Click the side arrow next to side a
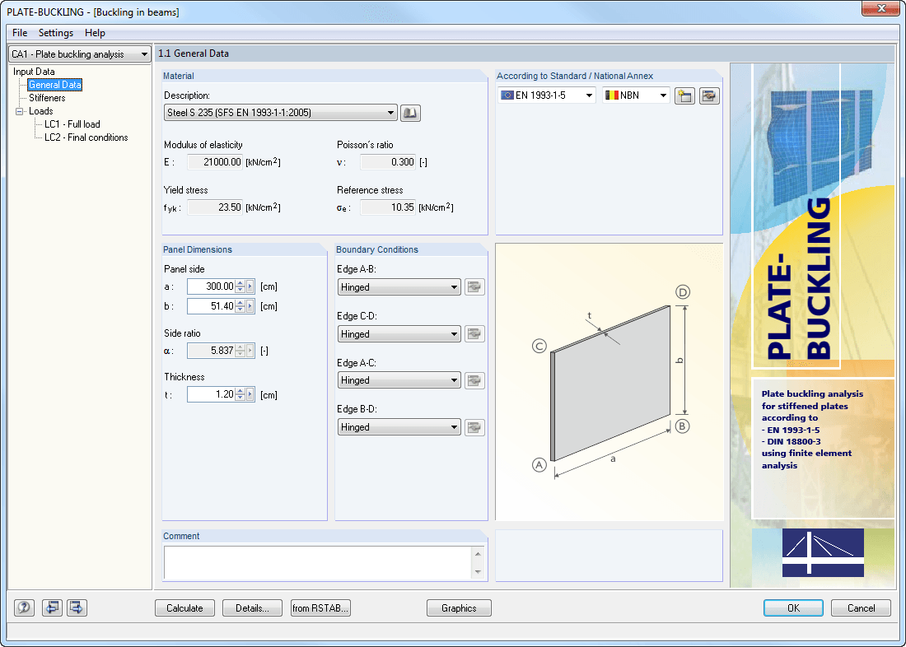906x647 pixels. (250, 286)
